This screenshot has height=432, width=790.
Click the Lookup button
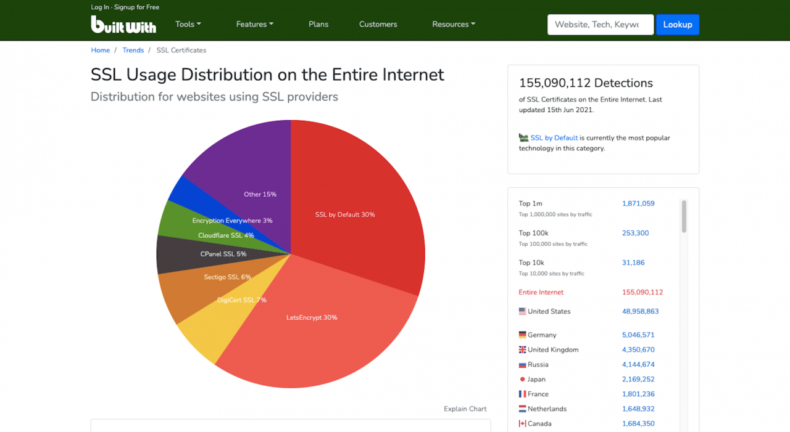coord(678,24)
